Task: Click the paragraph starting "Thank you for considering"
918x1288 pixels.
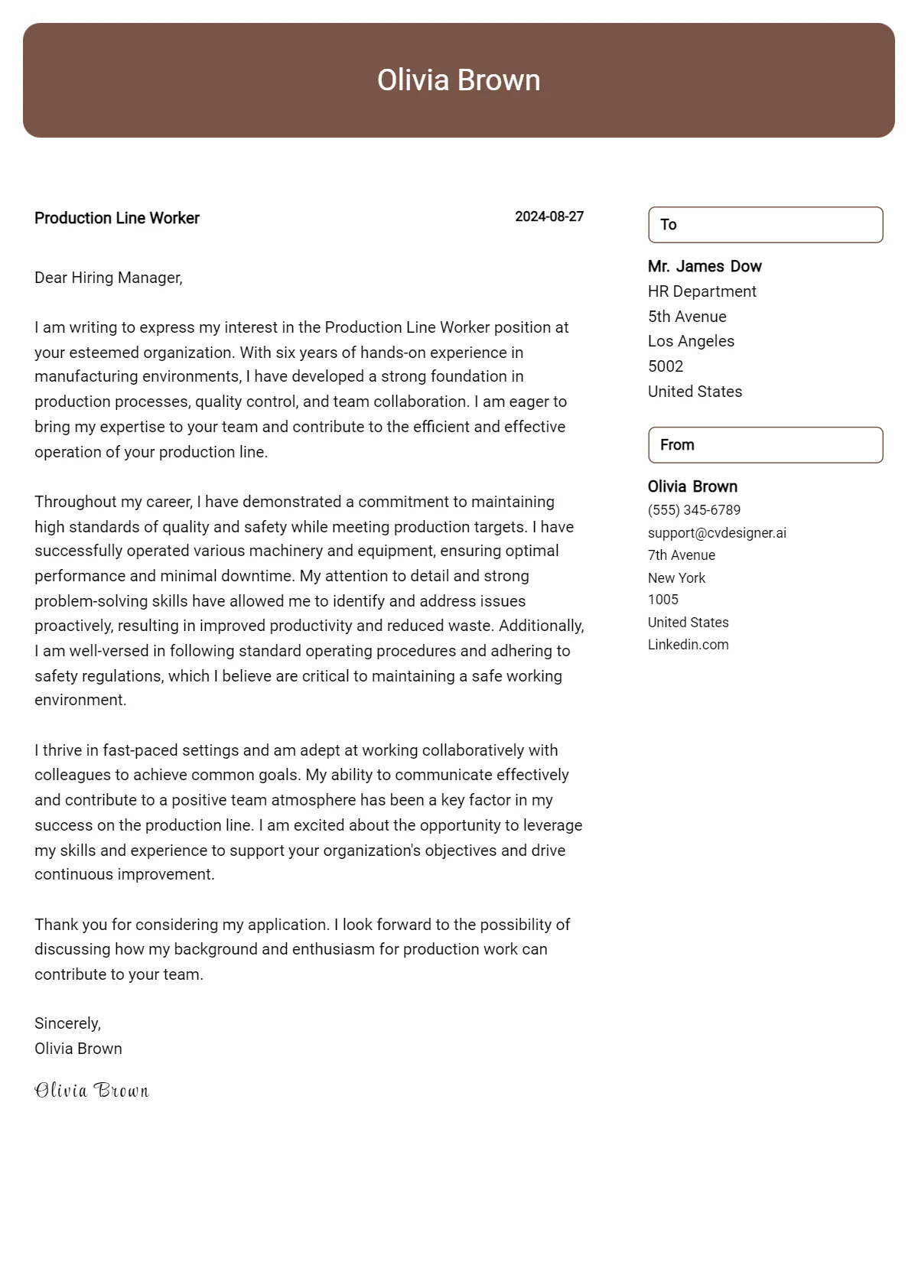Action: pyautogui.click(x=302, y=949)
